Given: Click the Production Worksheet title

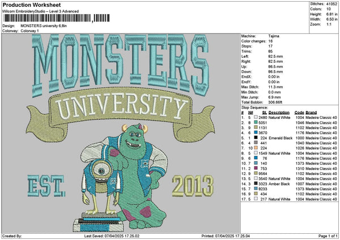Looking at the screenshot, I should pos(32,5).
